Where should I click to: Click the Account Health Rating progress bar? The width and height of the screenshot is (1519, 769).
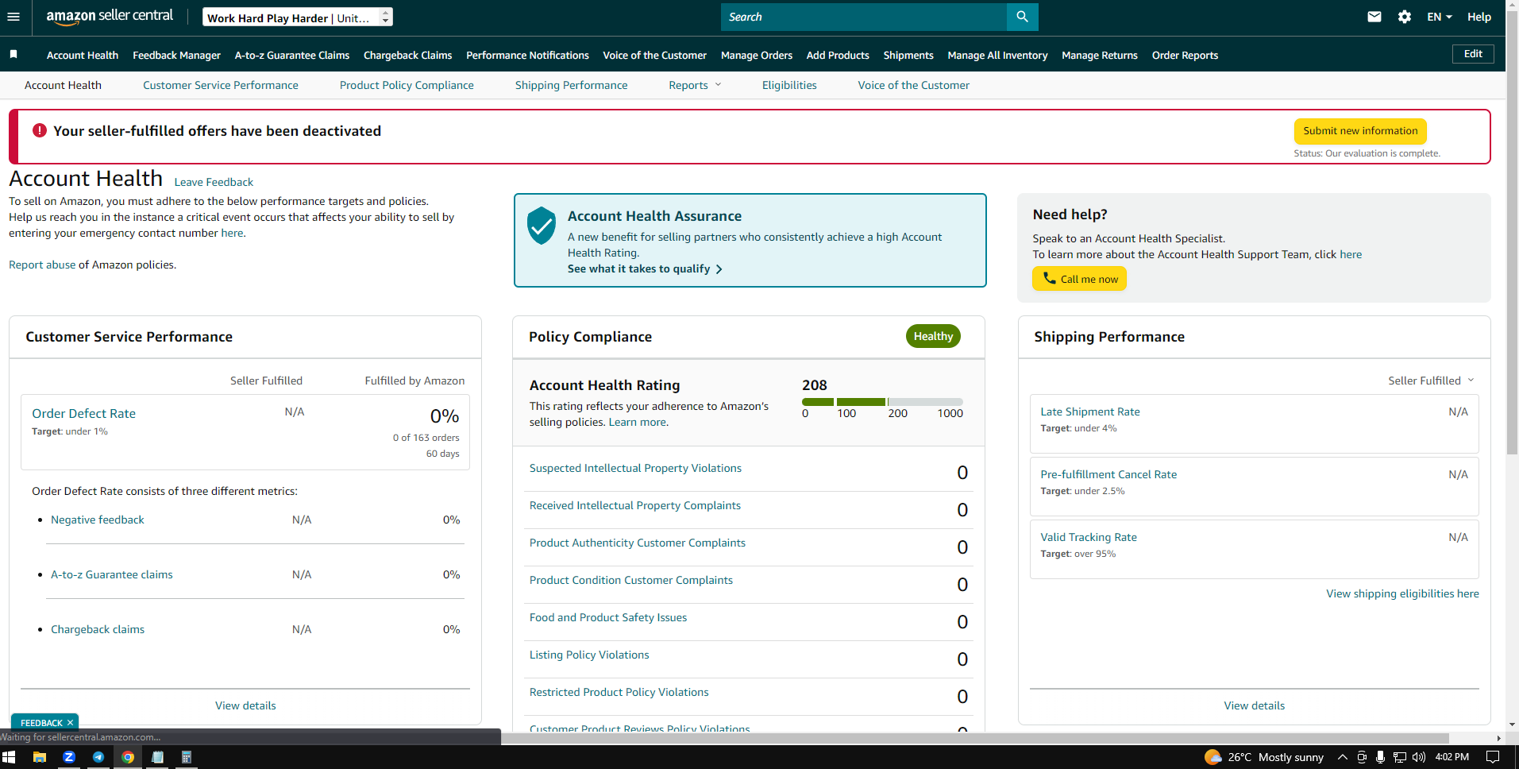882,402
